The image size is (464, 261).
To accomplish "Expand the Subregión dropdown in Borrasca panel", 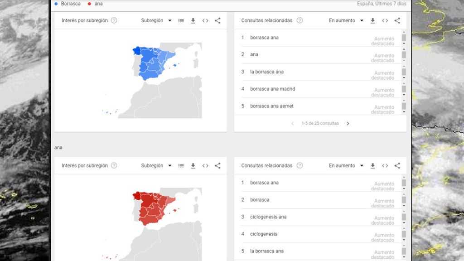I will (156, 20).
